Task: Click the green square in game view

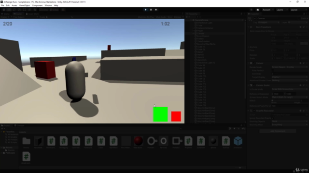Action: [160, 114]
